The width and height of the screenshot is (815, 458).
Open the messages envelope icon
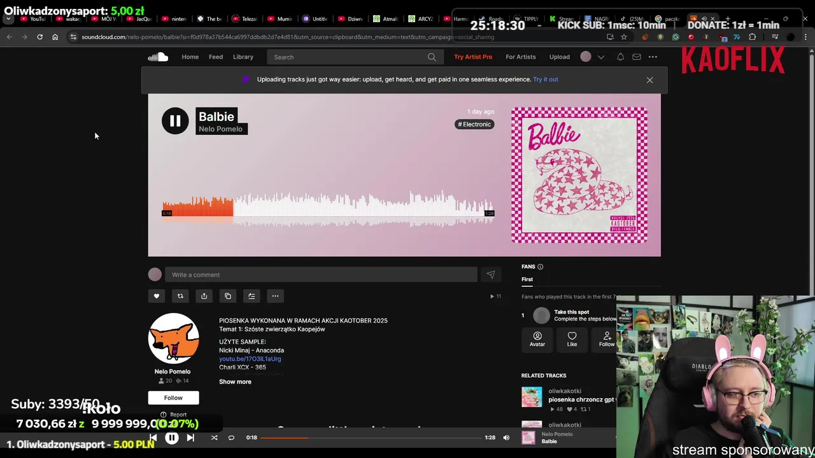(636, 57)
